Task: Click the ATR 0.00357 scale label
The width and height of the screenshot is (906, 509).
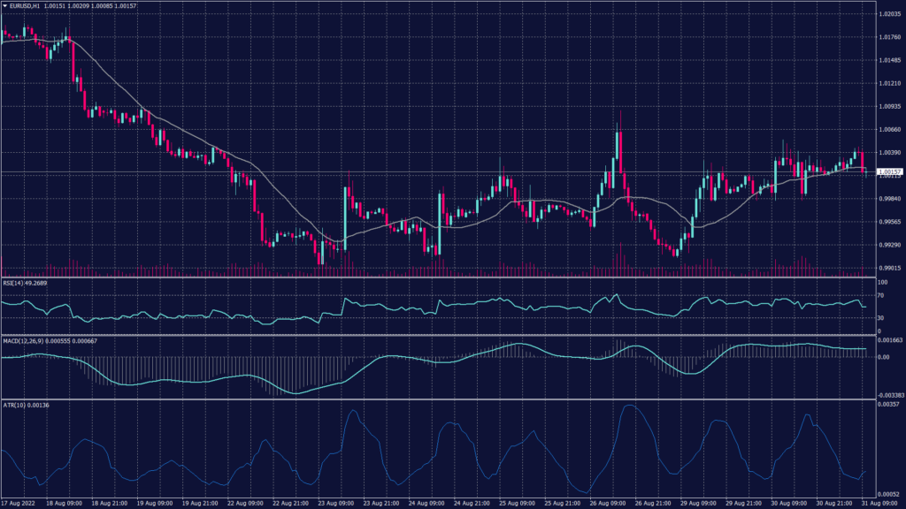Action: coord(888,404)
